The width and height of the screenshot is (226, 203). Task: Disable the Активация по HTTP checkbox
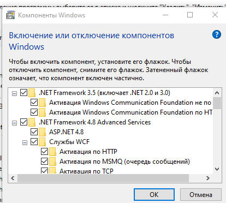[44, 151]
